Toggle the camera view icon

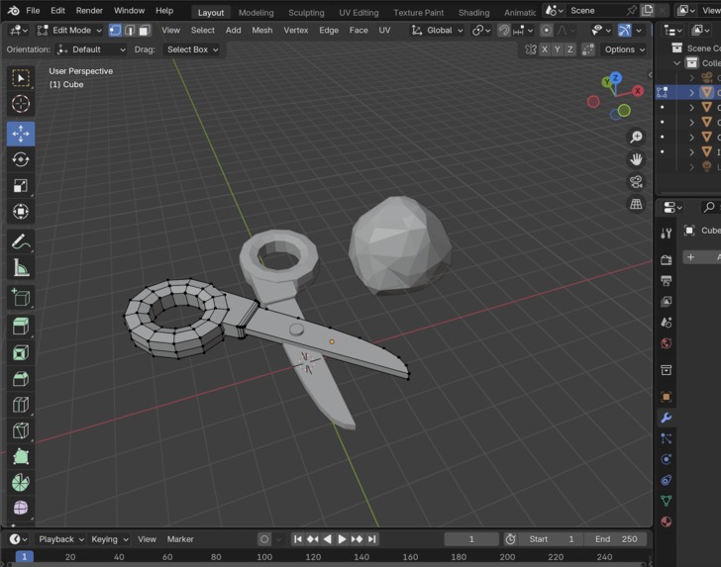click(637, 182)
